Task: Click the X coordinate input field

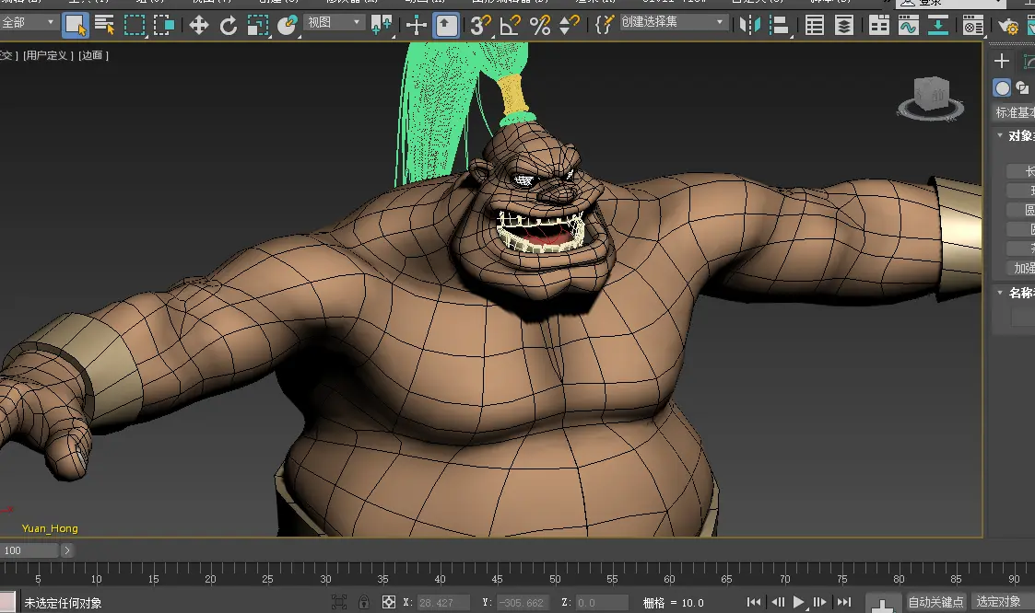Action: click(x=442, y=603)
